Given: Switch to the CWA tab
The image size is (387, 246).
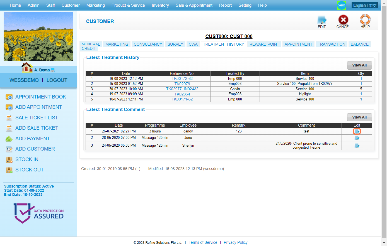Looking at the screenshot, I should 193,44.
